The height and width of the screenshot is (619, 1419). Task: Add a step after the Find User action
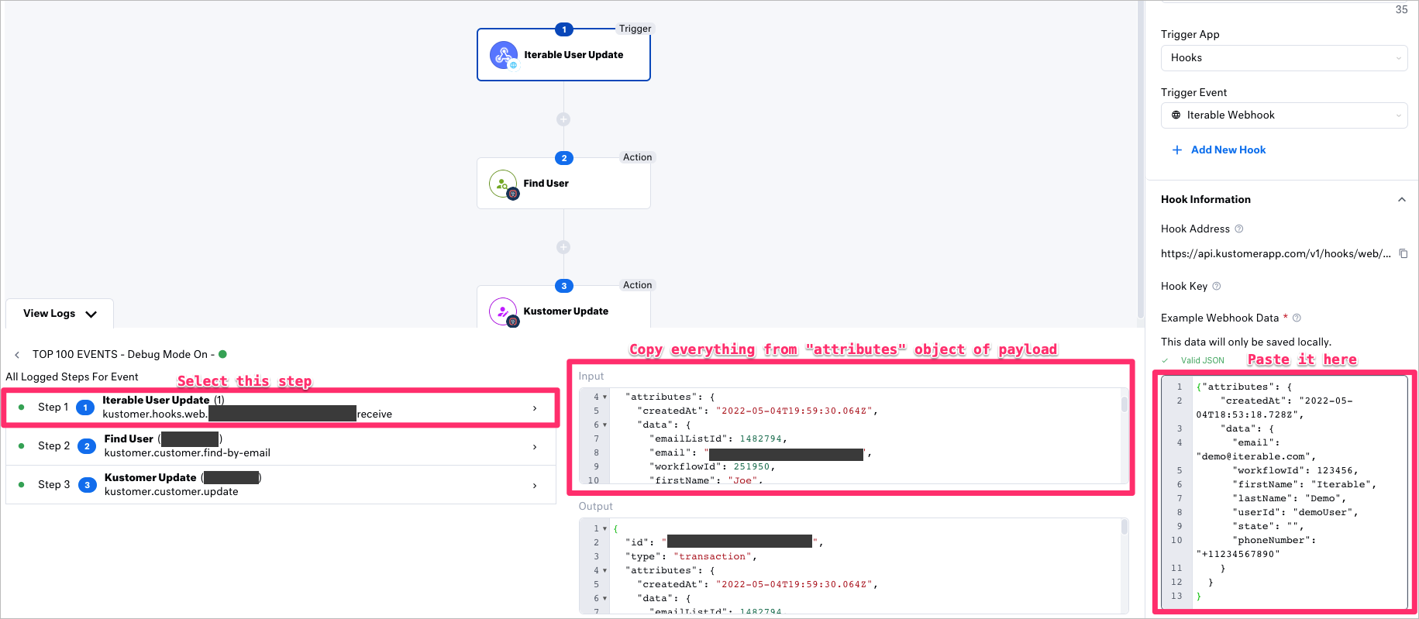[x=563, y=247]
